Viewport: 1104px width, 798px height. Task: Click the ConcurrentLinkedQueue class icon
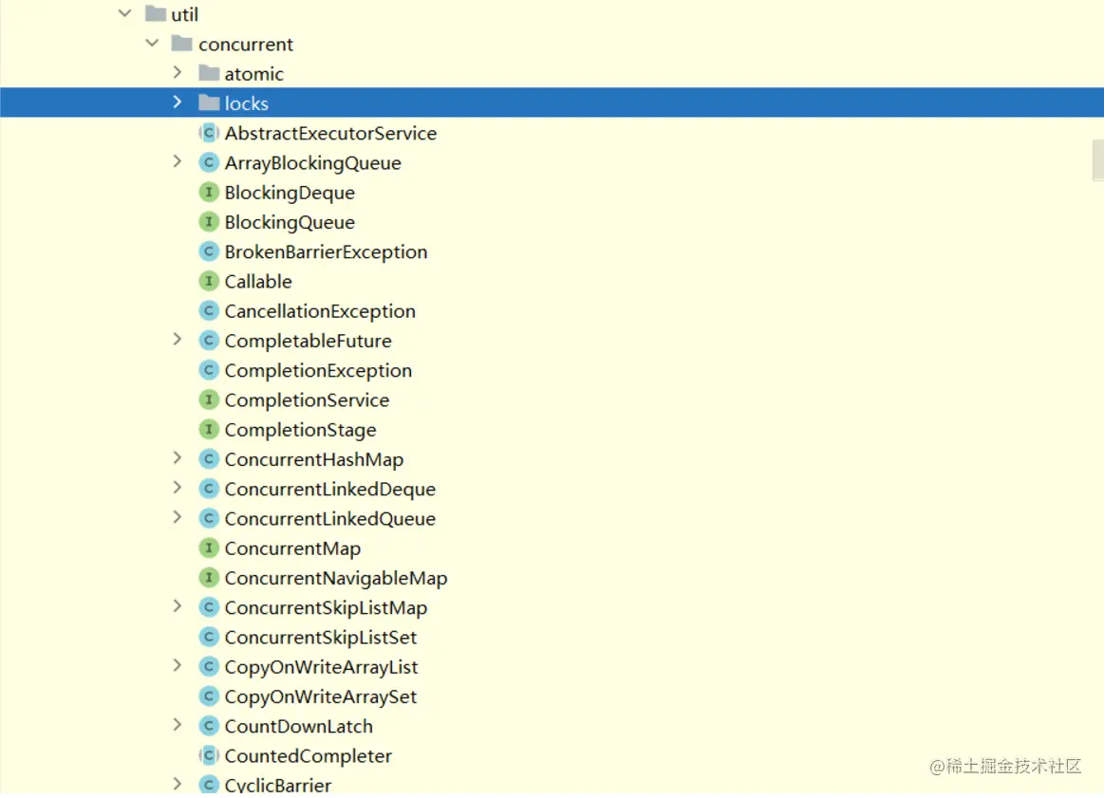pyautogui.click(x=209, y=519)
